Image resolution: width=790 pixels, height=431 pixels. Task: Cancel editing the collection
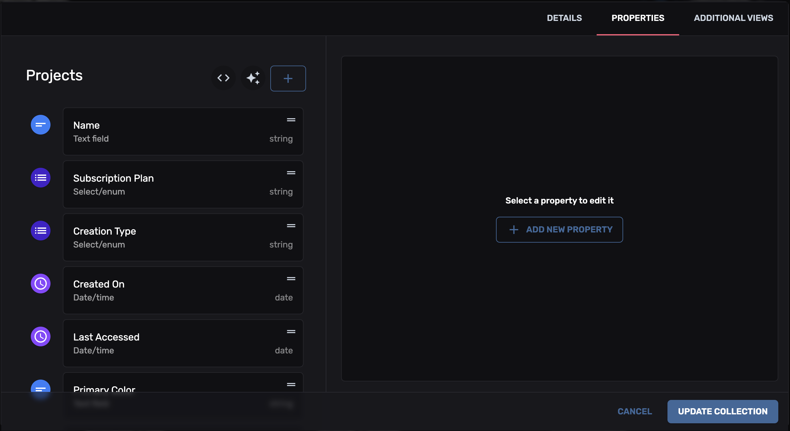point(635,411)
